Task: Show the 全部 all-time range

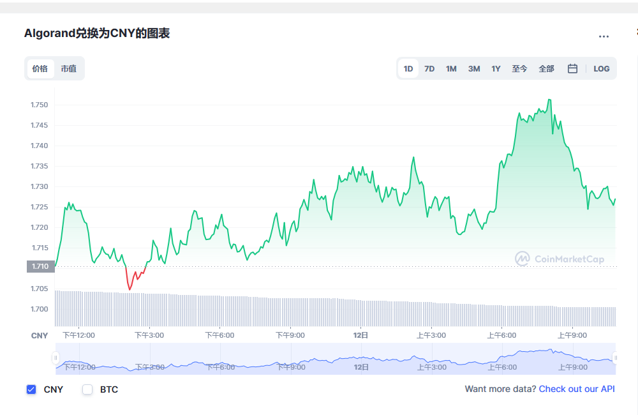Action: (x=547, y=68)
